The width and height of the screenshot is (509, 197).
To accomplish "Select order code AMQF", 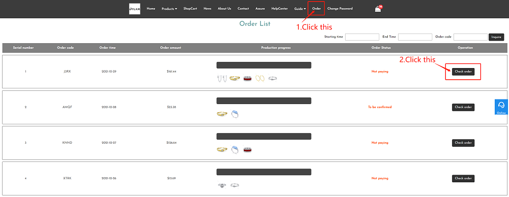I will pyautogui.click(x=67, y=107).
